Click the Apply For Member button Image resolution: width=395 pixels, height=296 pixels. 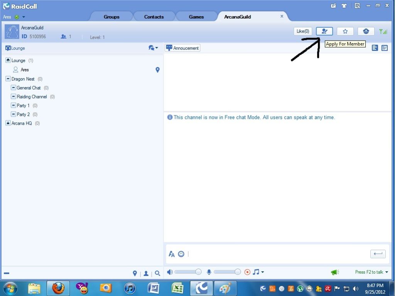pyautogui.click(x=324, y=31)
